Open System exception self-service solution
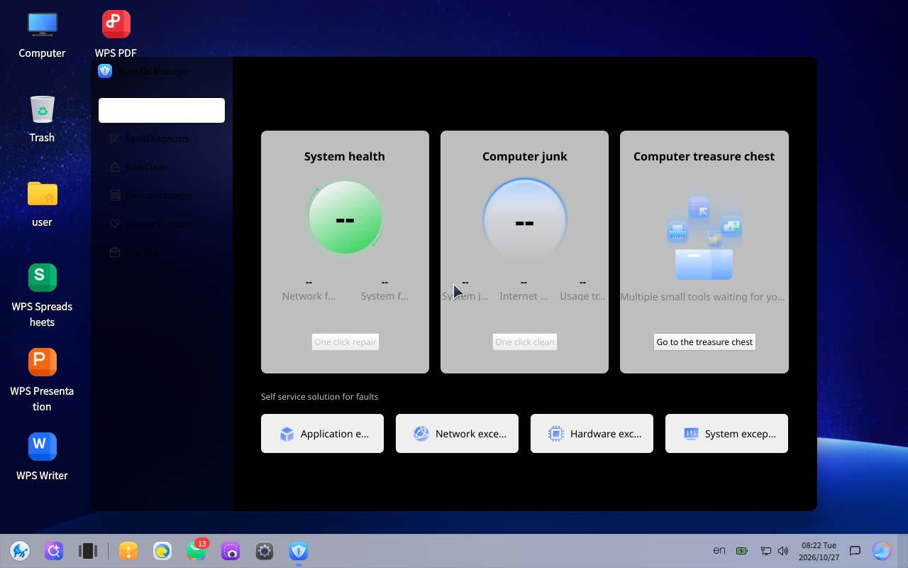The width and height of the screenshot is (908, 568). pos(726,433)
